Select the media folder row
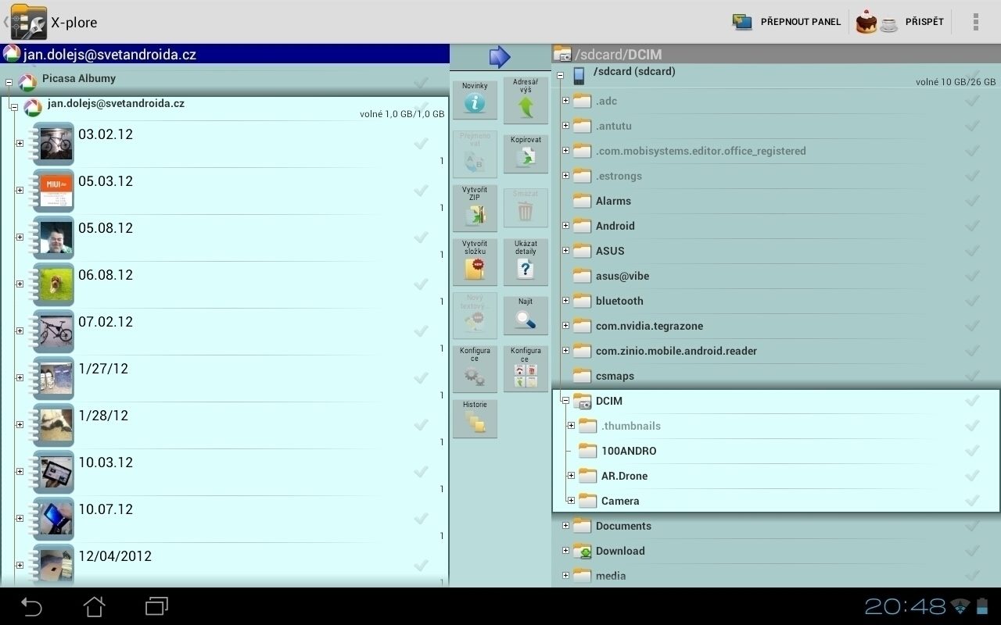1001x625 pixels. click(x=776, y=576)
